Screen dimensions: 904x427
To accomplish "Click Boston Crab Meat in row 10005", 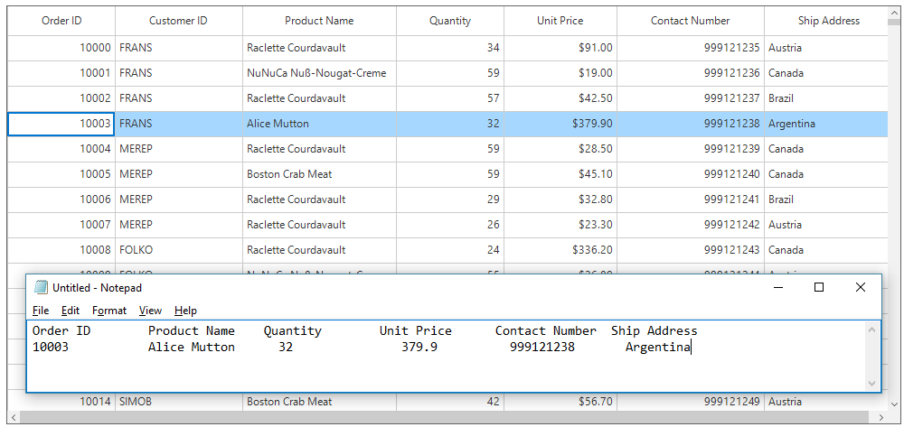I will (x=319, y=174).
